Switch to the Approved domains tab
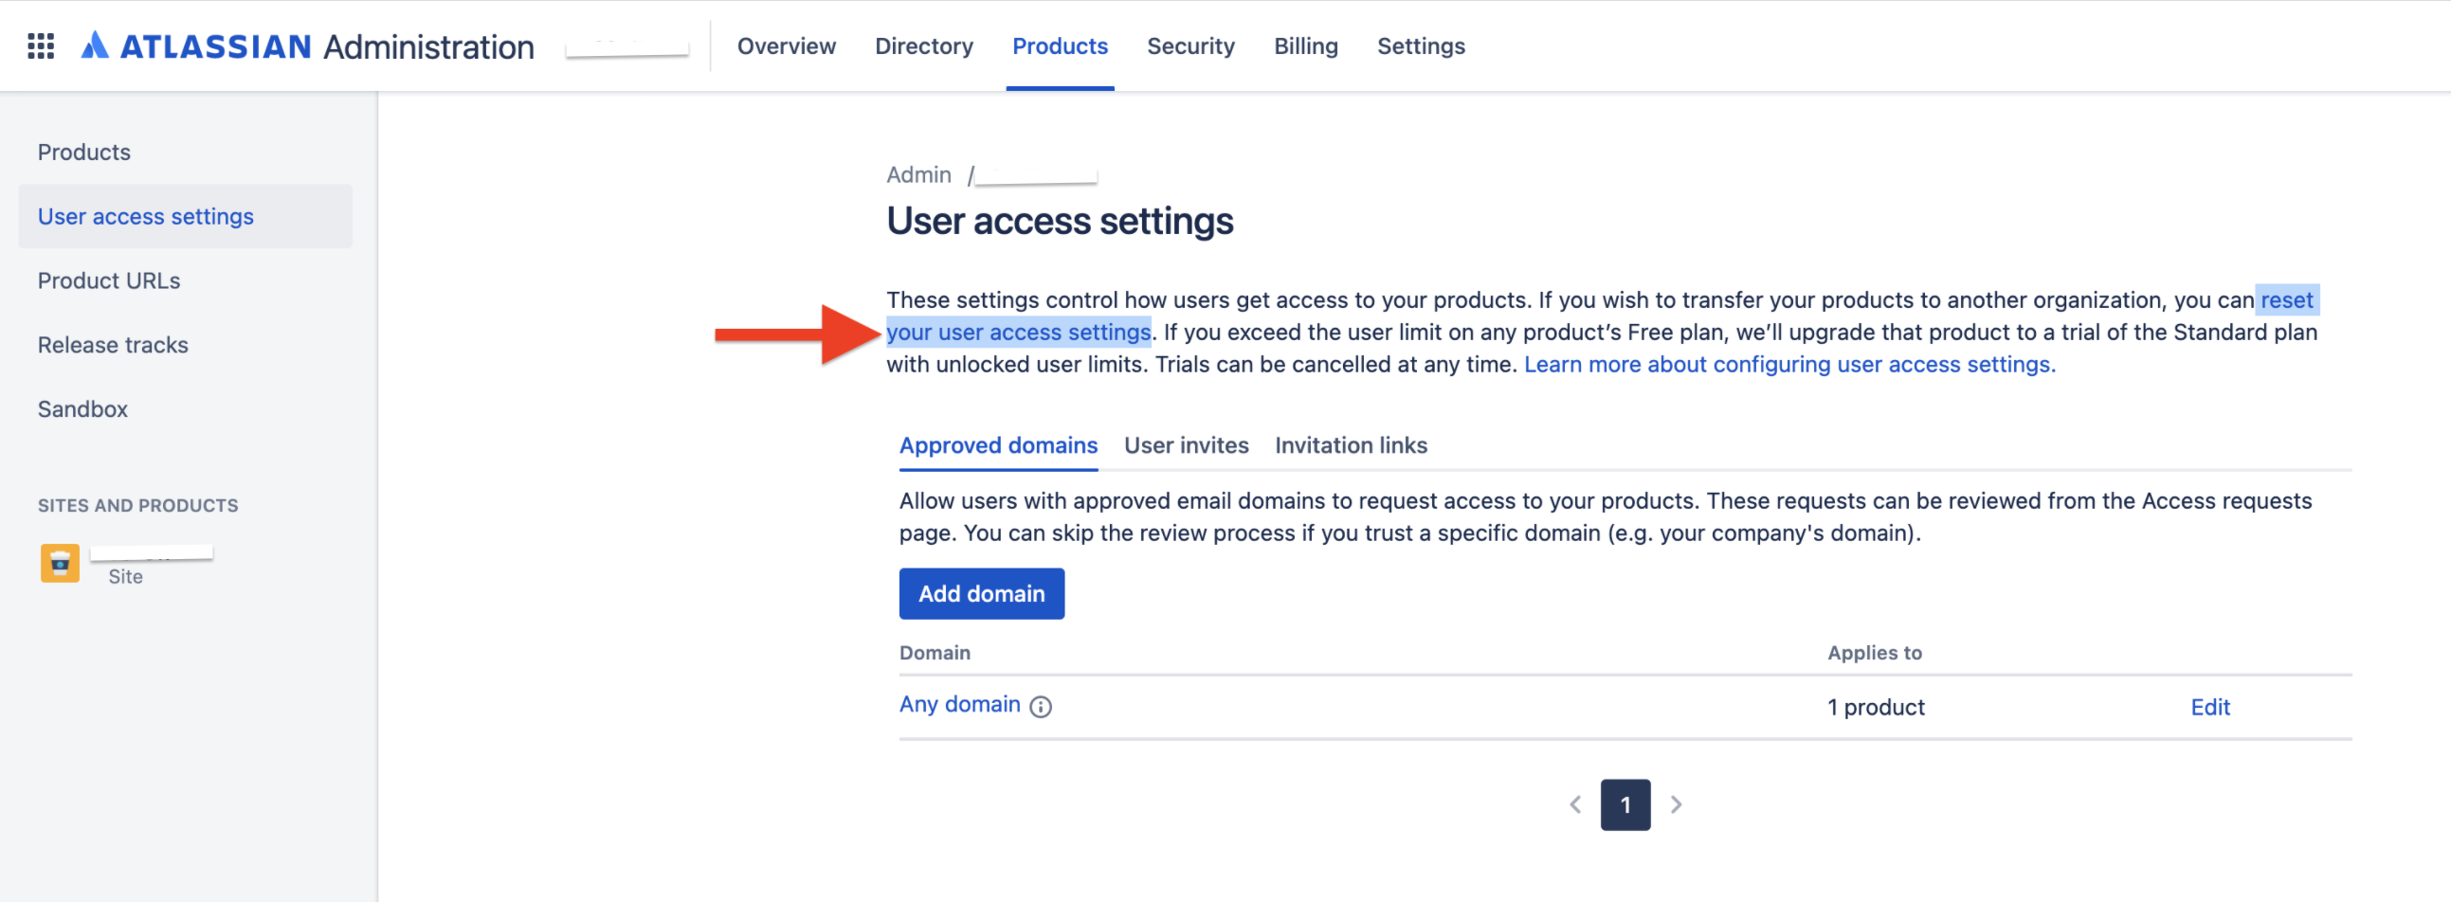The width and height of the screenshot is (2451, 902). pyautogui.click(x=998, y=445)
